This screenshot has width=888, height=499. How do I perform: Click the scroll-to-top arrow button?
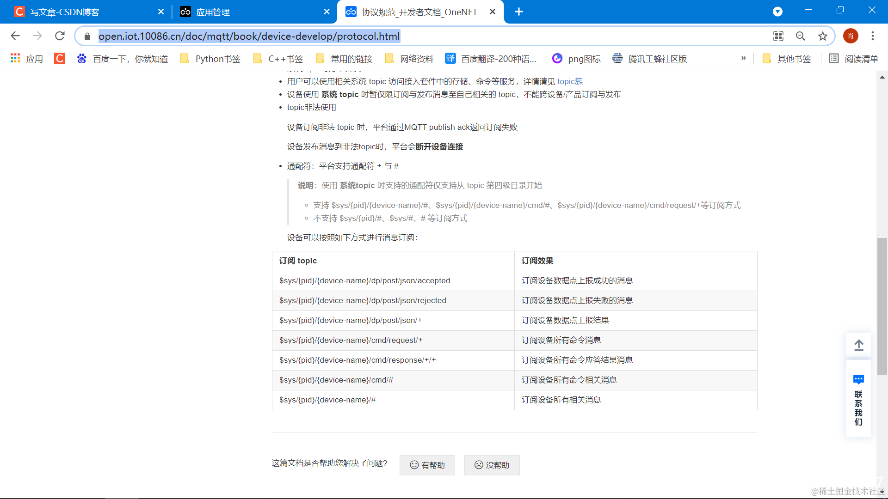click(858, 345)
